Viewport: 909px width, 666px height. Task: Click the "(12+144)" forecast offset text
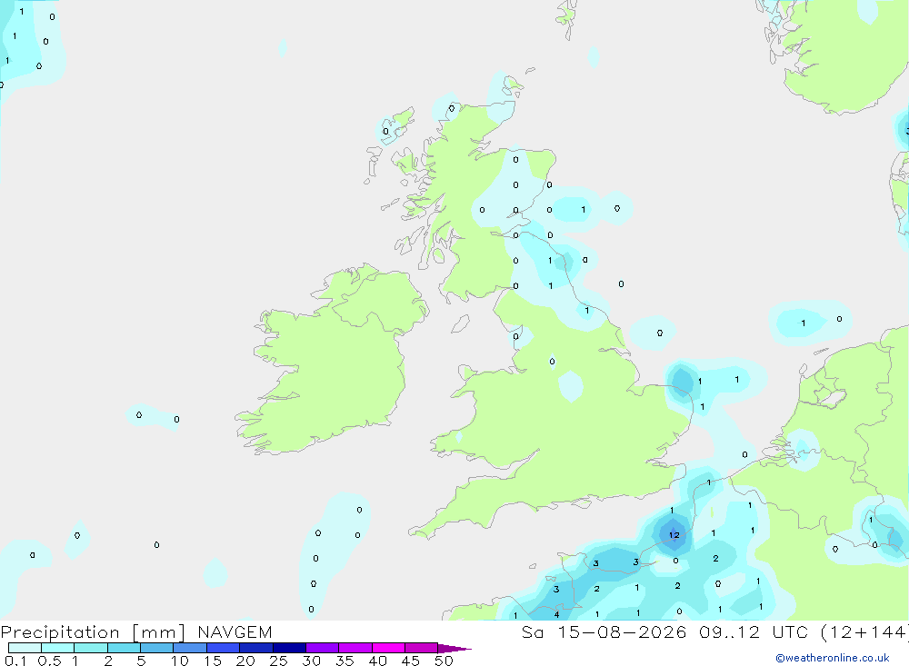[864, 632]
